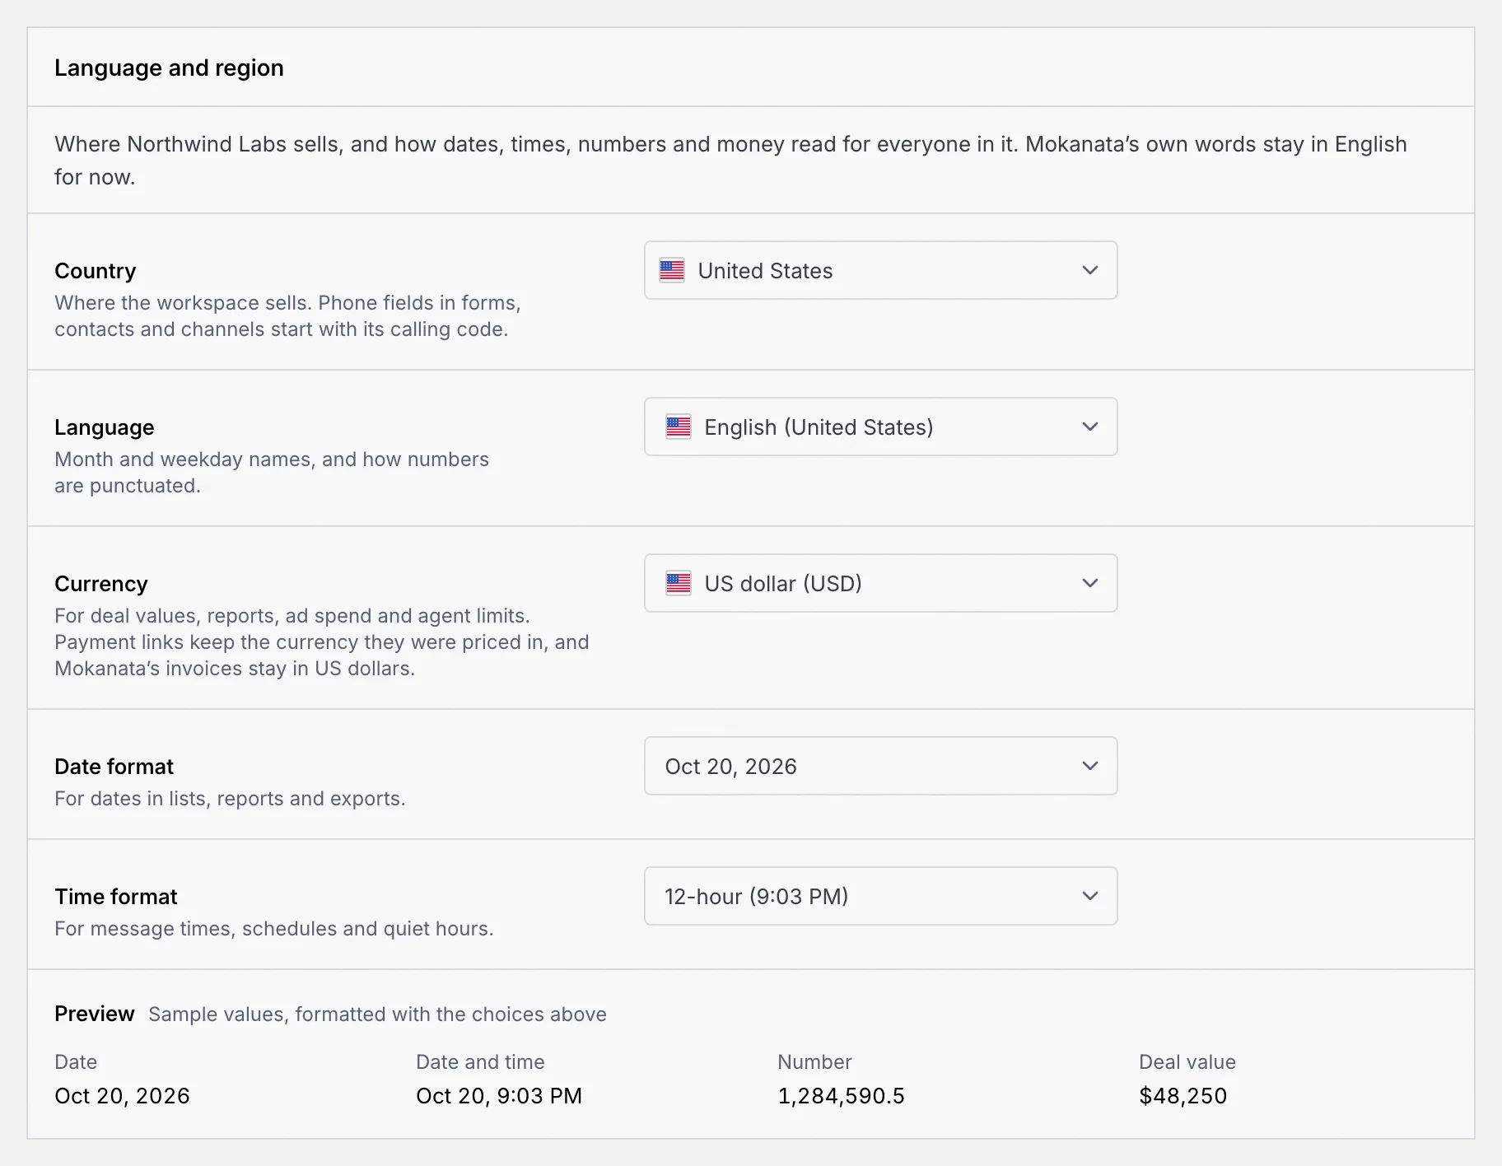Image resolution: width=1502 pixels, height=1166 pixels.
Task: Click 'For dates in lists, reports and exports.'
Action: coord(230,799)
